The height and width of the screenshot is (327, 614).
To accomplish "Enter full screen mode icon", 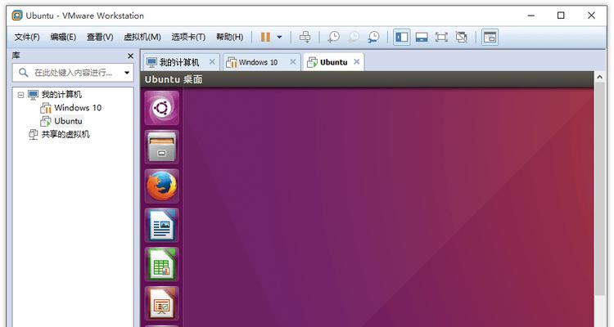I will [441, 37].
